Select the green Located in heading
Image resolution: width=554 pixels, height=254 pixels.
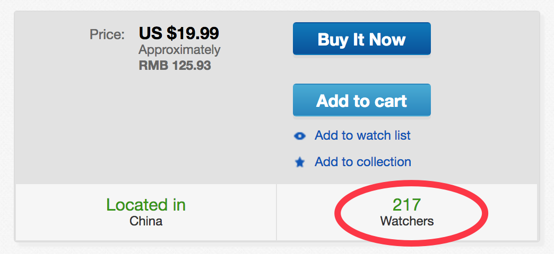tap(146, 205)
